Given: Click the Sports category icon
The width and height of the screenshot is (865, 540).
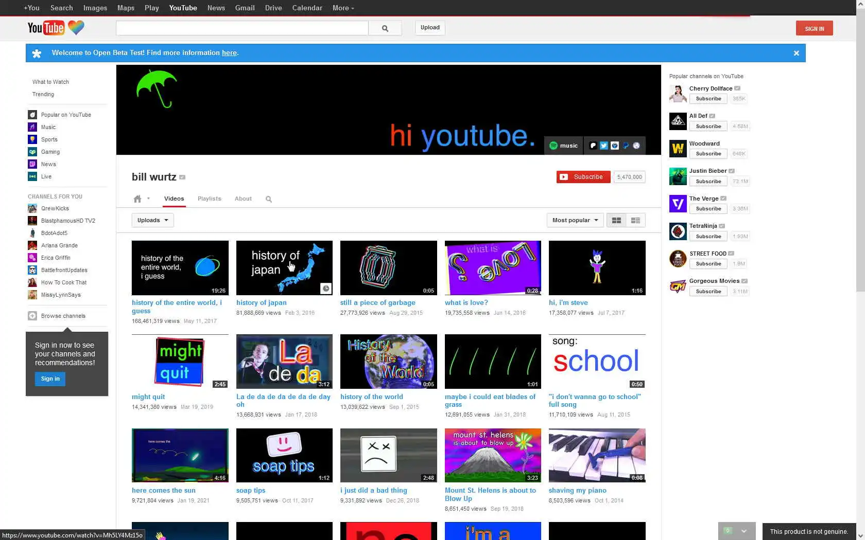Looking at the screenshot, I should 32,139.
